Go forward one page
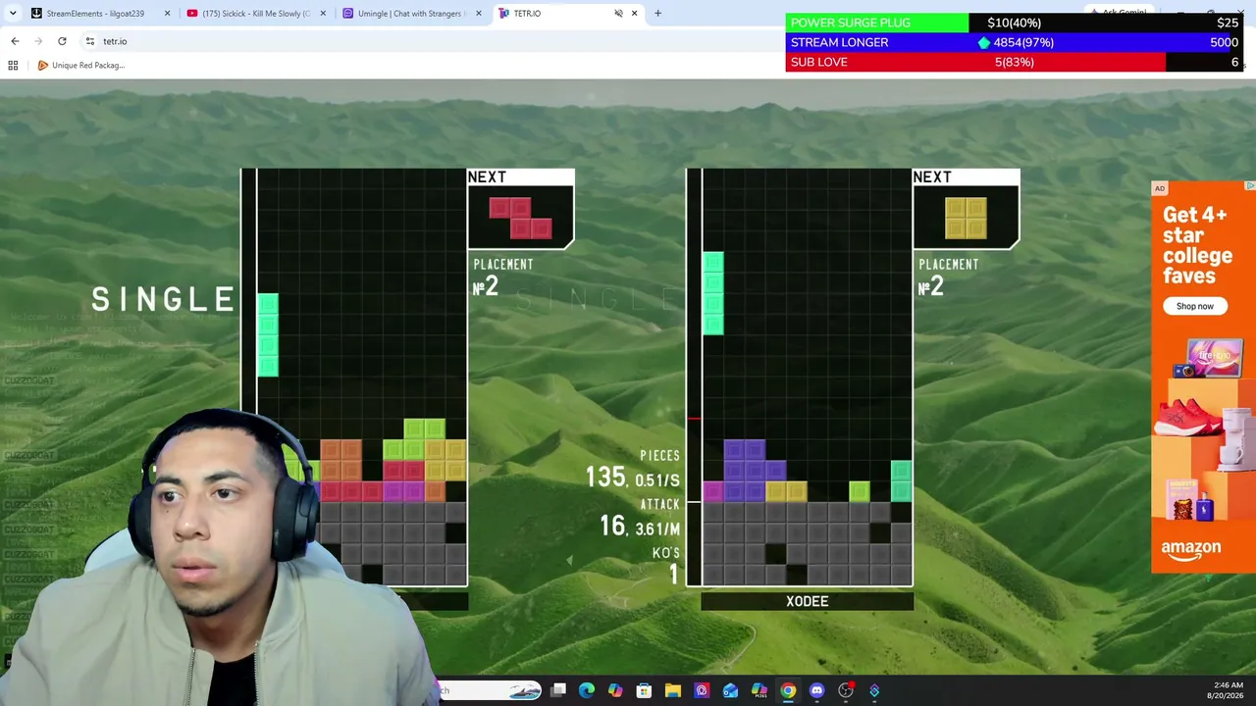This screenshot has height=706, width=1256. [x=38, y=41]
